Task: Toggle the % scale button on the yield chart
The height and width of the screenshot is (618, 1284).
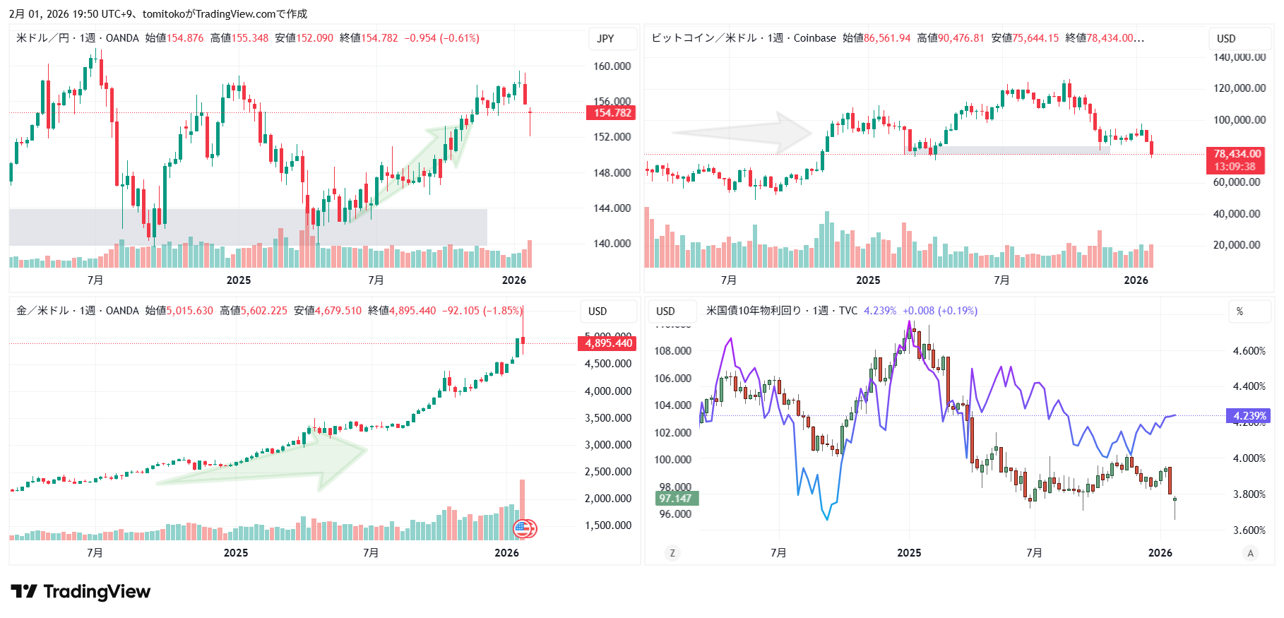Action: 1240,311
